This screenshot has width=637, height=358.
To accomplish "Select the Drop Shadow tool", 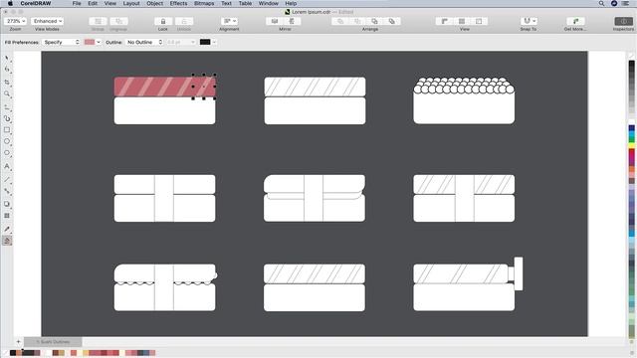I will 7,204.
